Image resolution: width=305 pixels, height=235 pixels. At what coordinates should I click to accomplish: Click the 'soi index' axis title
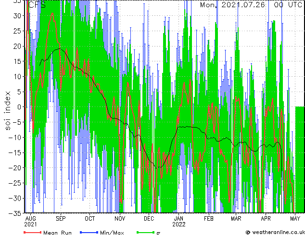7,111
